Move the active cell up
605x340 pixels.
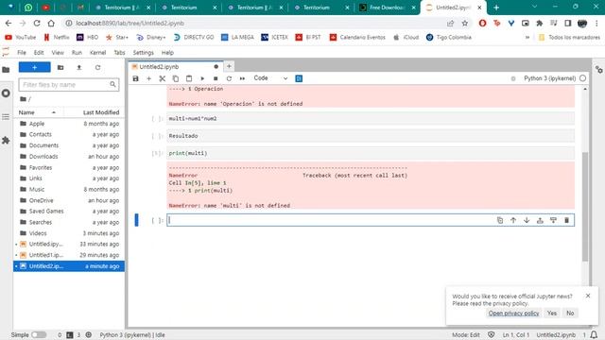coord(513,220)
